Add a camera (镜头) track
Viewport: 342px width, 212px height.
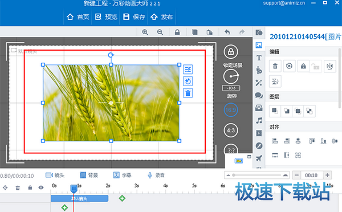pyautogui.click(x=55, y=175)
